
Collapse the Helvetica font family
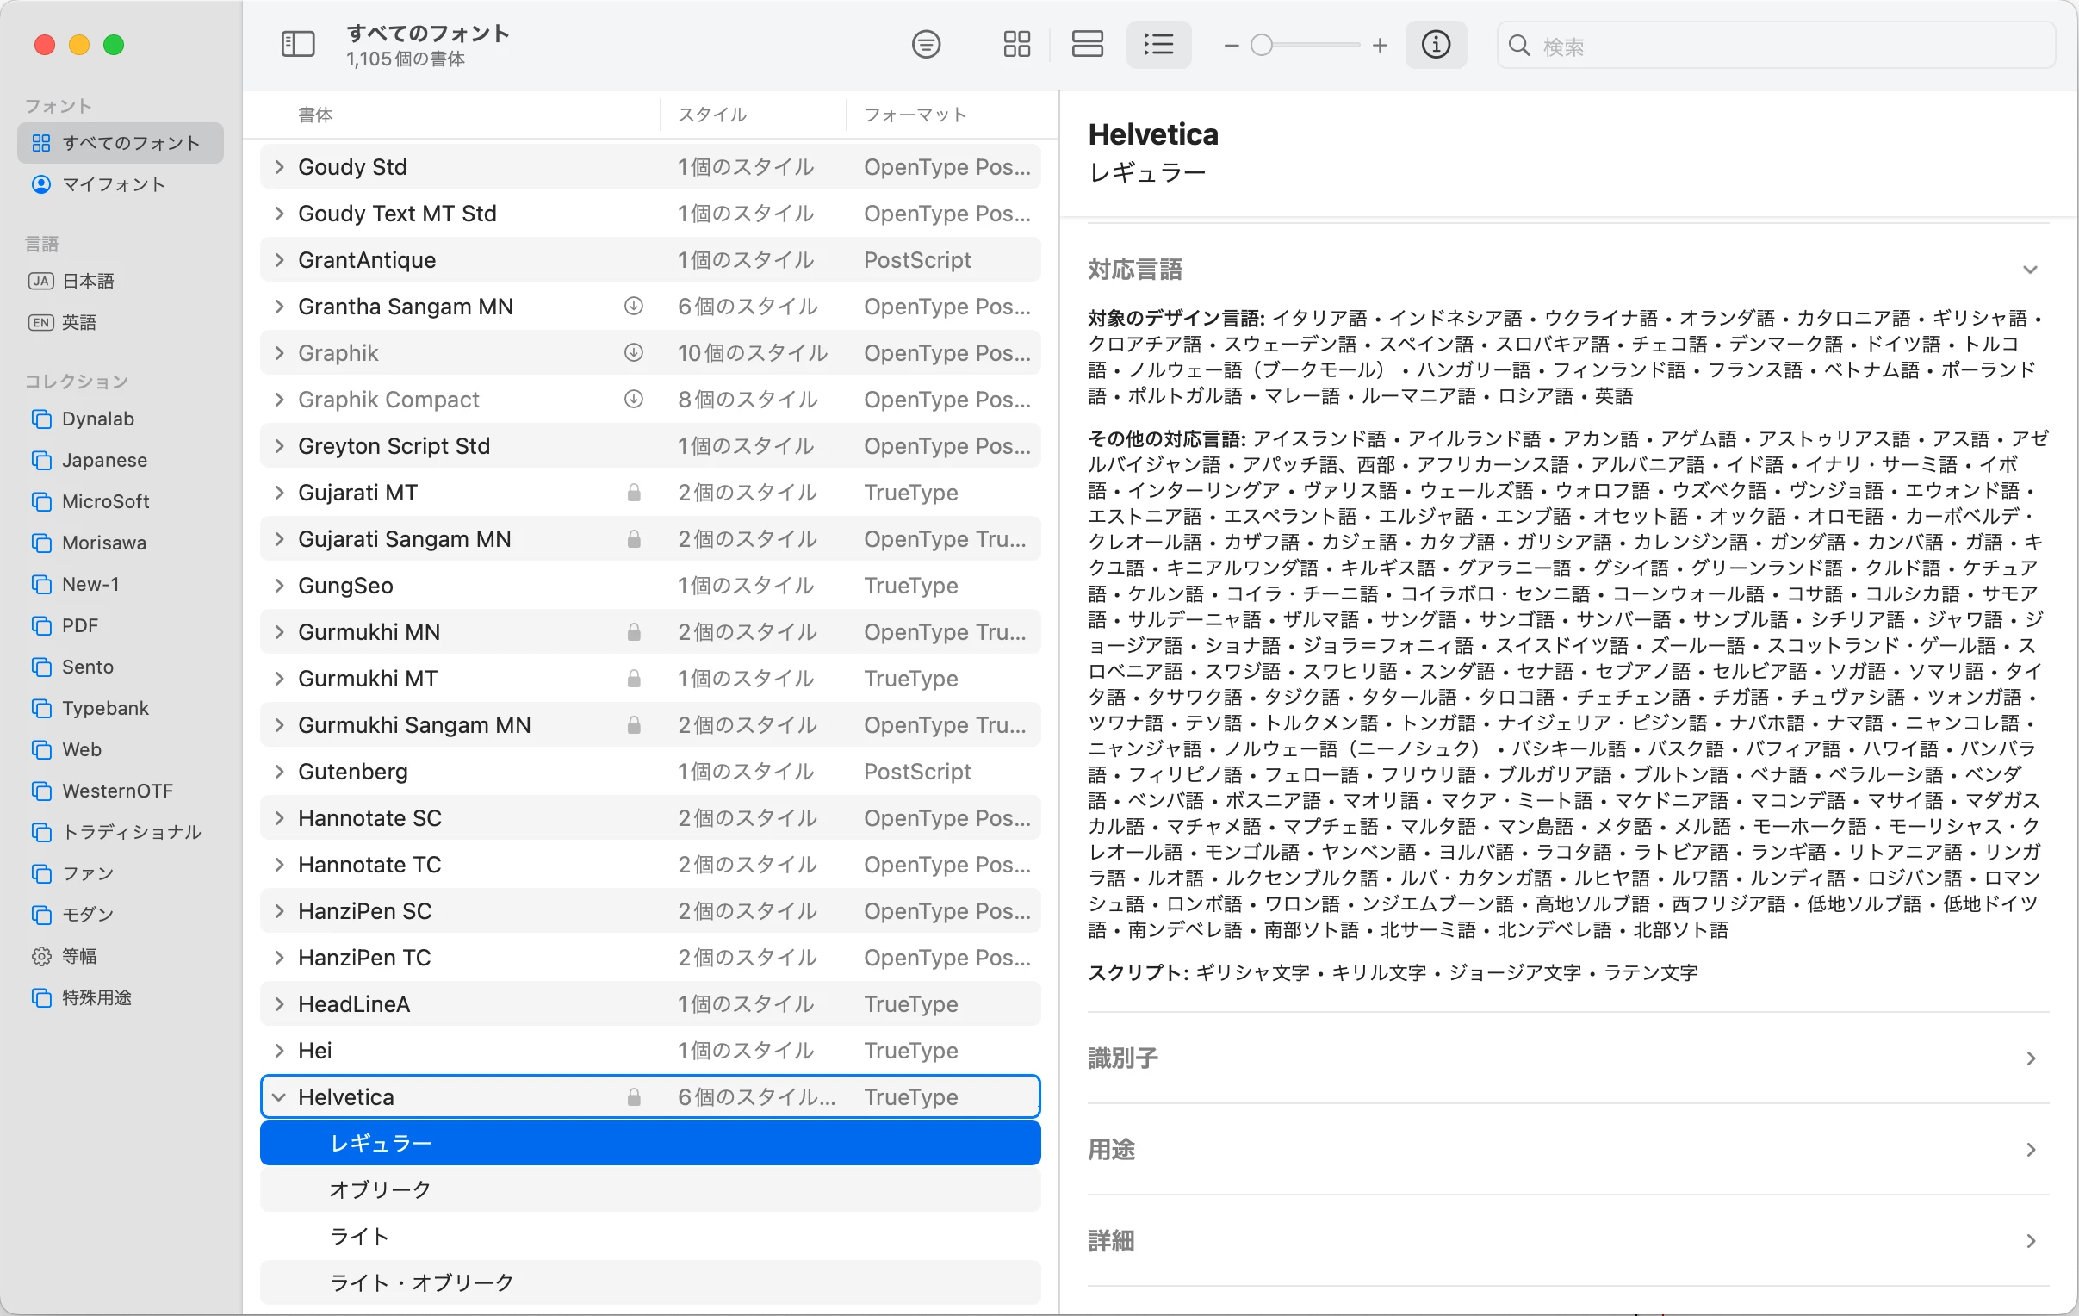click(279, 1096)
